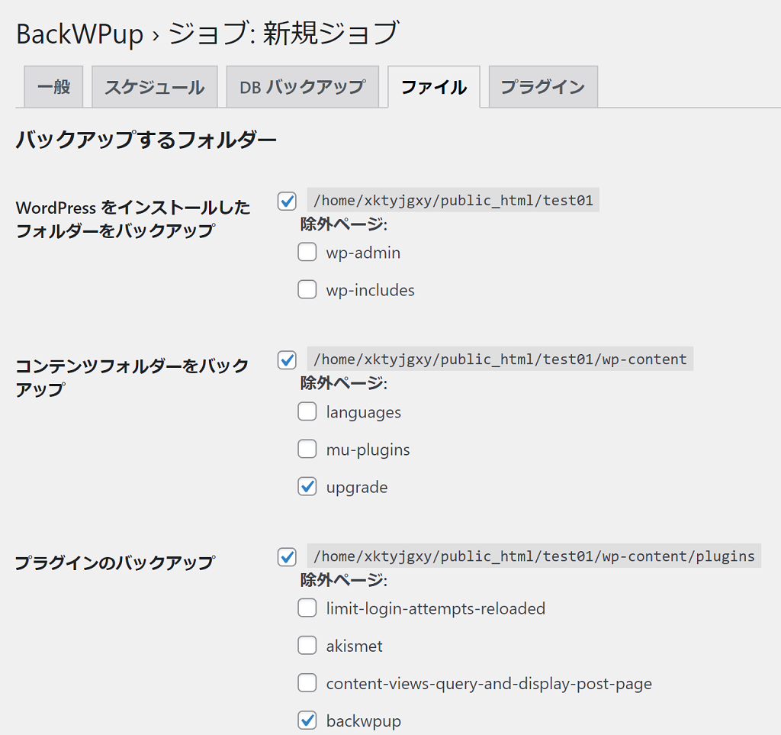Open the プラグイン tab
Viewport: 781px width, 735px height.
click(x=542, y=87)
